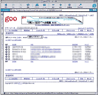Viewport: 98px width, 95px height.
Task: Select プロファイル in the upper navigation bar
Action: [70, 30]
